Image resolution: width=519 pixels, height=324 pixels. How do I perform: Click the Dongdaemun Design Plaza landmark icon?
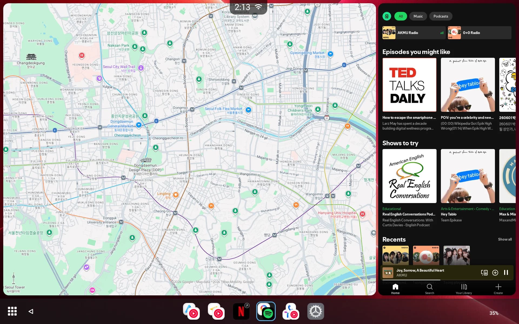click(146, 160)
